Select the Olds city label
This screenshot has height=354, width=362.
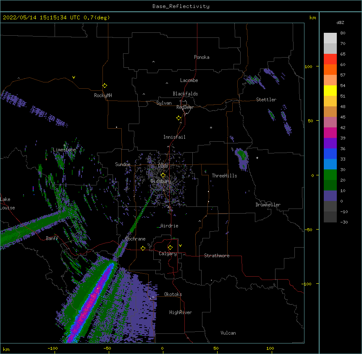pyautogui.click(x=163, y=166)
